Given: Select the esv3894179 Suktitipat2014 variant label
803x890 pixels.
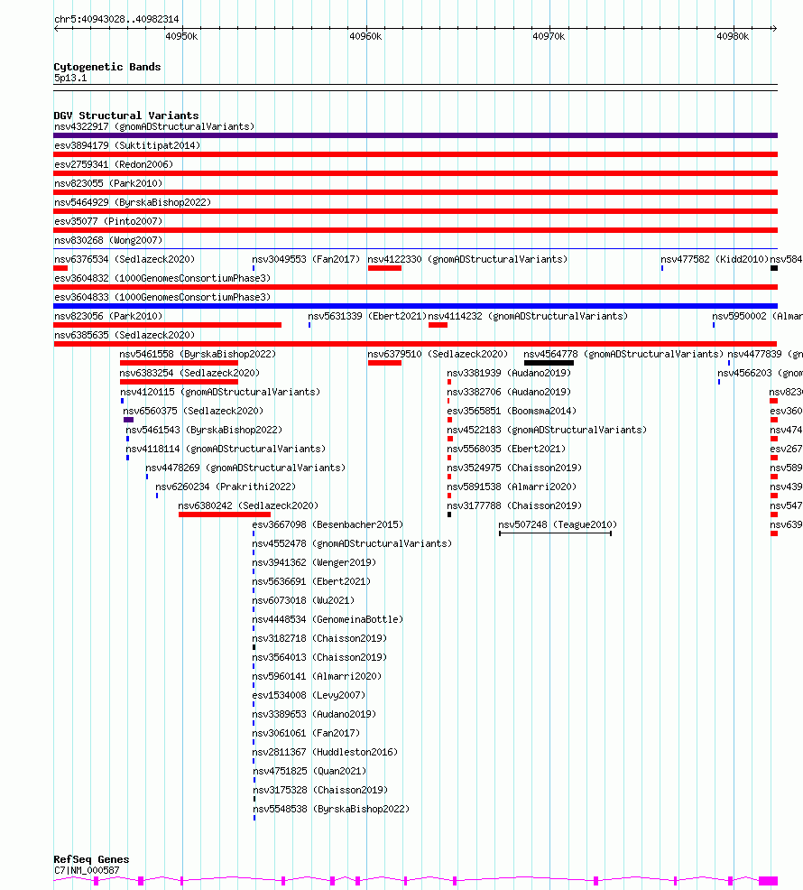Looking at the screenshot, I should click(x=127, y=146).
